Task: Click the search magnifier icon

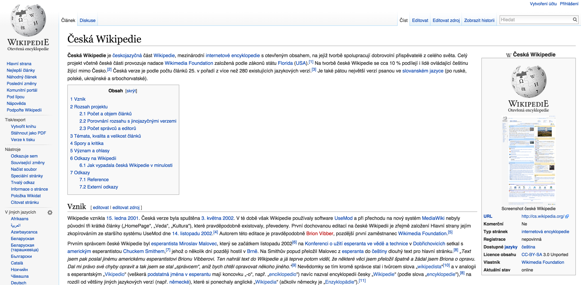Action: [575, 20]
